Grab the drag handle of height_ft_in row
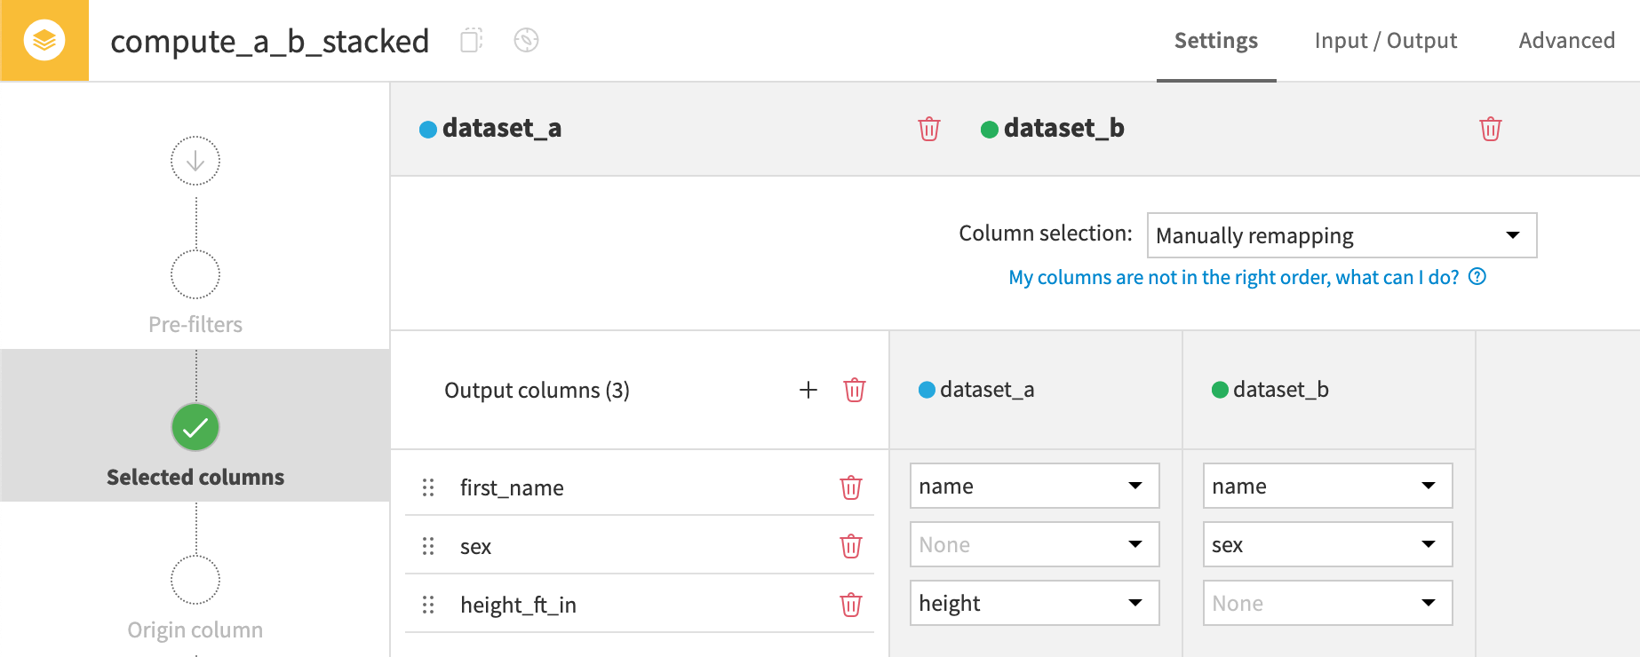The image size is (1640, 657). pyautogui.click(x=428, y=605)
